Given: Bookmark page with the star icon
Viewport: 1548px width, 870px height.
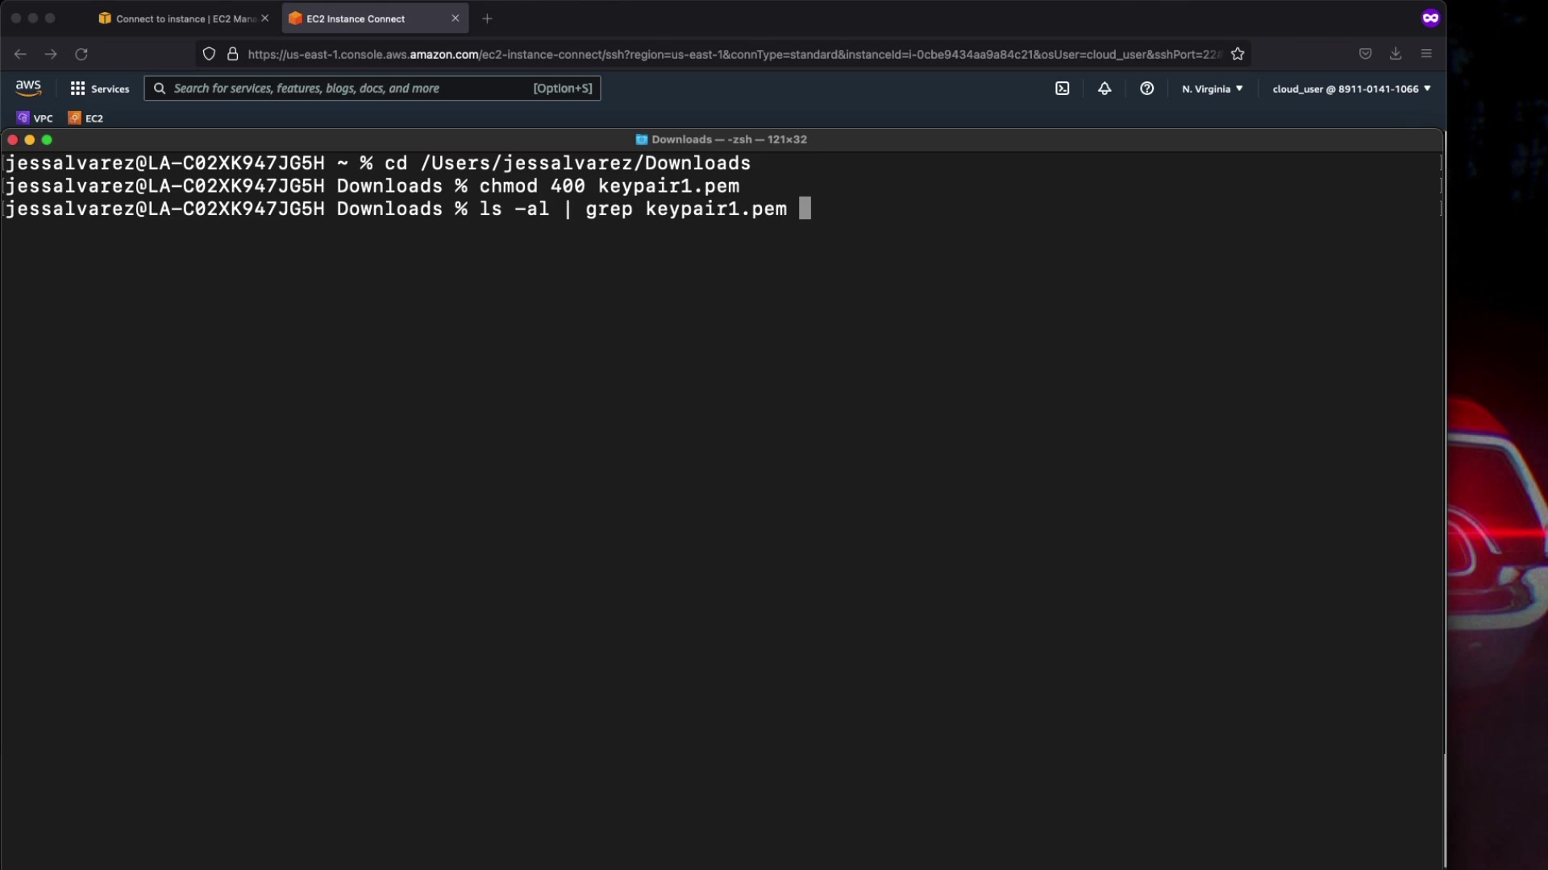Looking at the screenshot, I should [x=1238, y=54].
